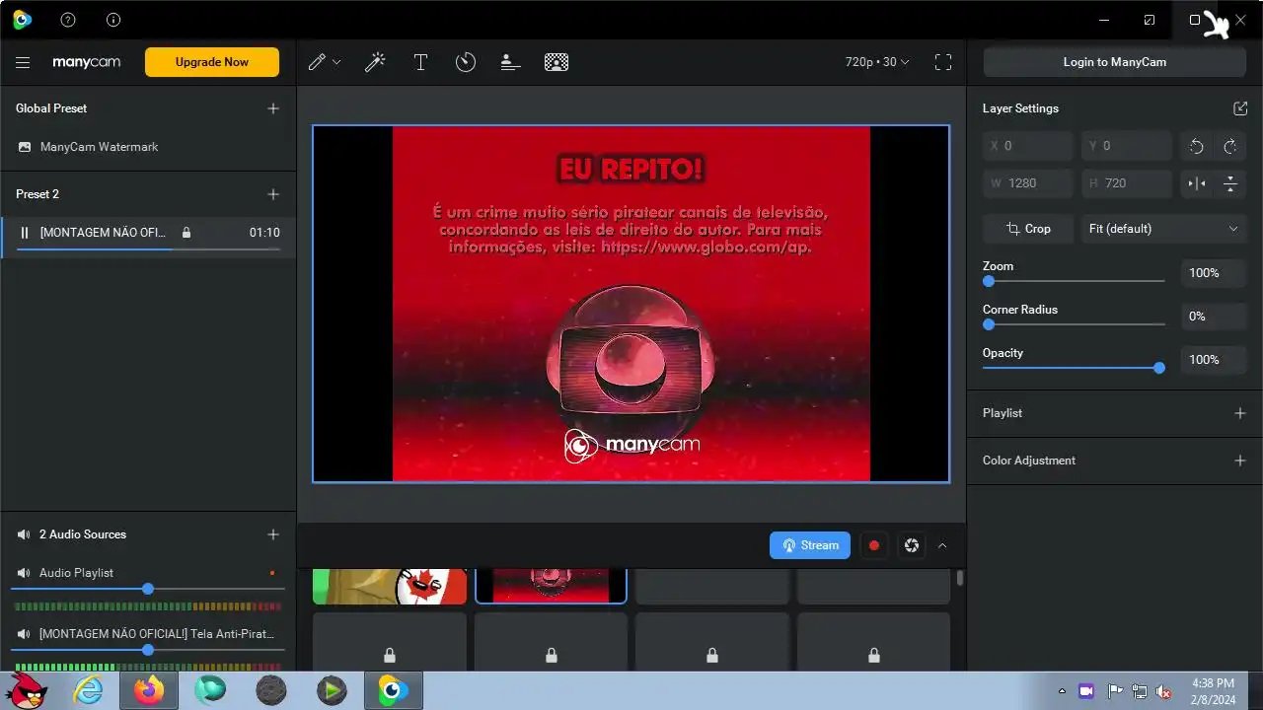Add a layer to Preset 2
1263x710 pixels.
click(273, 194)
